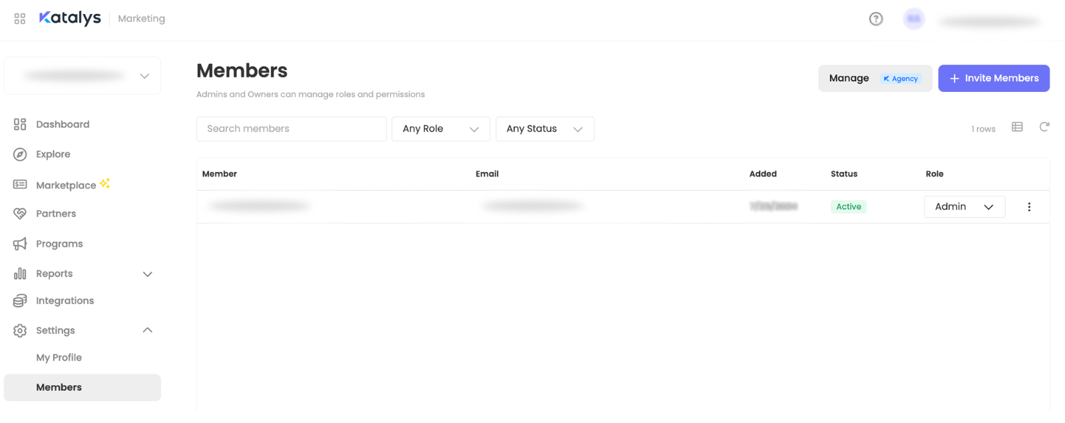Open the Any Role filter dropdown

(441, 129)
